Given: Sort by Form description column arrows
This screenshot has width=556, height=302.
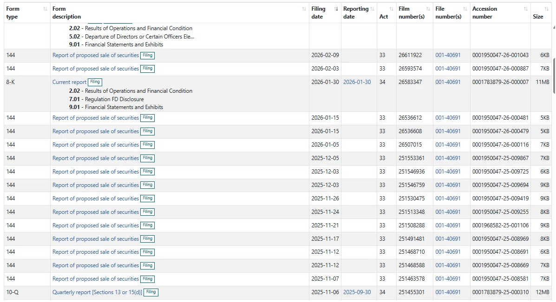Looking at the screenshot, I should point(304,9).
